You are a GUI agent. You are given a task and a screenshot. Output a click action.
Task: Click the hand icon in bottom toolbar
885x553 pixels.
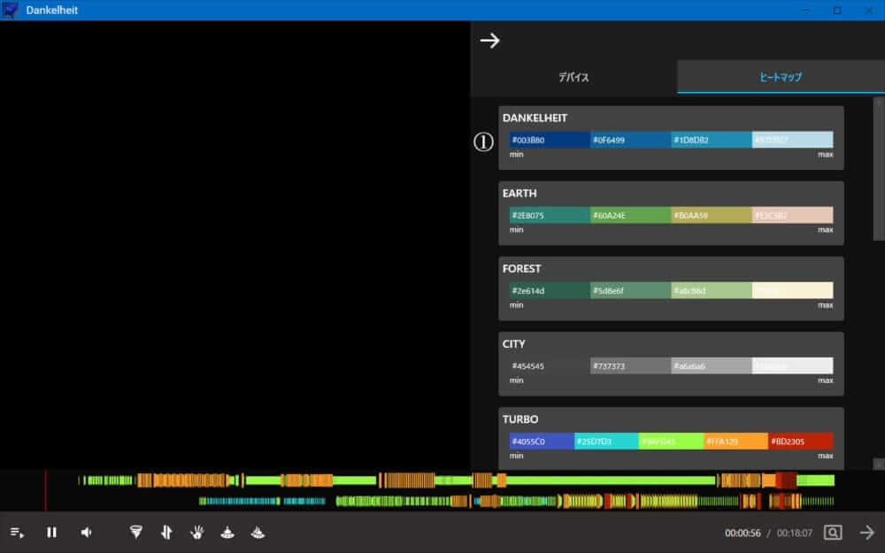197,533
